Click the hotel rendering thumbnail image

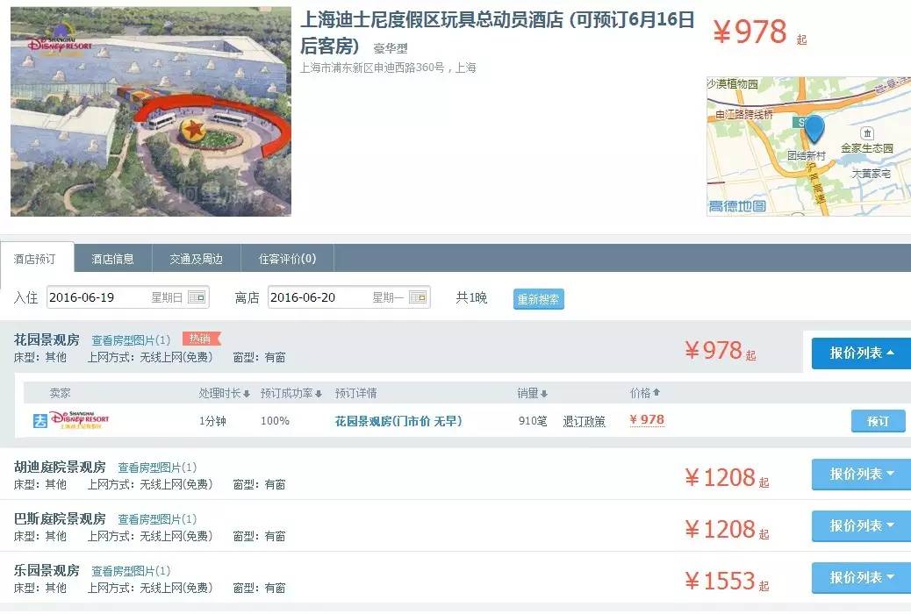(x=149, y=111)
